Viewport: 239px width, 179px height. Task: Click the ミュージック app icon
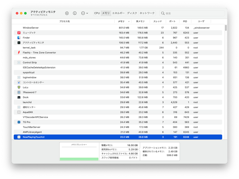click(19, 33)
